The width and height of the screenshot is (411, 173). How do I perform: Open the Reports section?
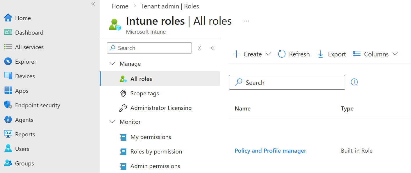24,134
